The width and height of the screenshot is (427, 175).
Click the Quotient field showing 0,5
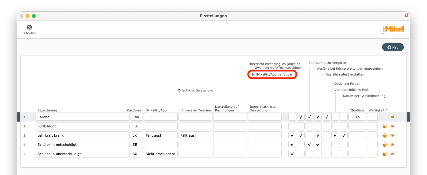pyautogui.click(x=357, y=117)
